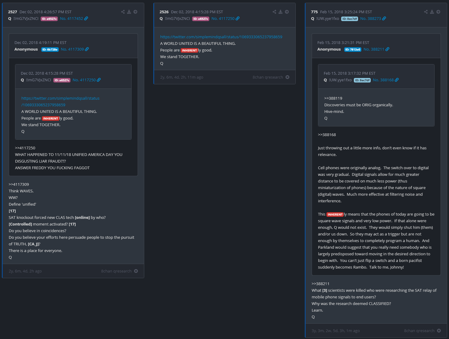The width and height of the screenshot is (449, 339).
Task: Open Twitter status link in post 2526
Action: 221,37
